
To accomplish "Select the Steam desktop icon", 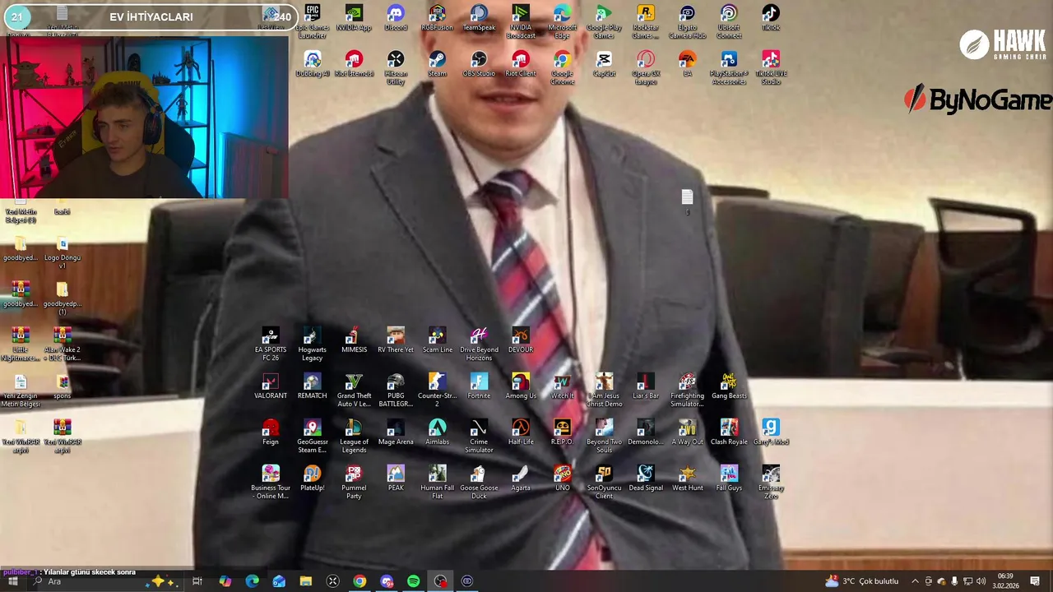I will point(437,63).
